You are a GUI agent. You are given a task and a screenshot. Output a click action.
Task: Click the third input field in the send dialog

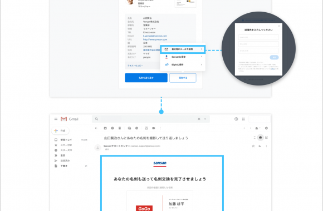(x=258, y=51)
